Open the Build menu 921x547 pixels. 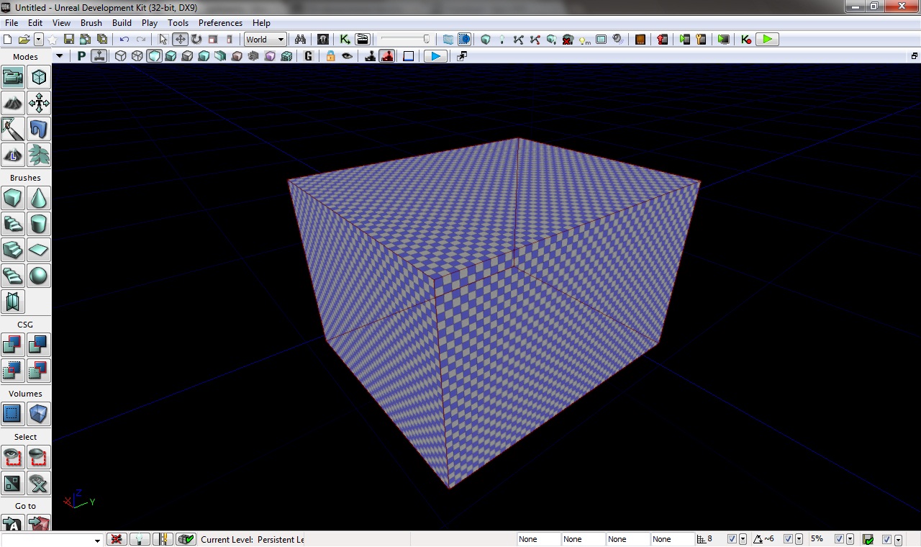tap(122, 23)
